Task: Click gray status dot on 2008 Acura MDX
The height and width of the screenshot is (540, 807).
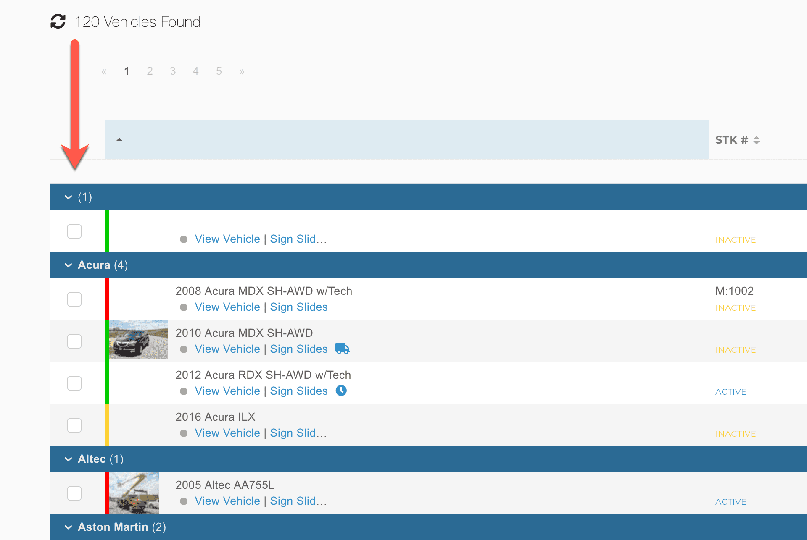Action: (184, 307)
